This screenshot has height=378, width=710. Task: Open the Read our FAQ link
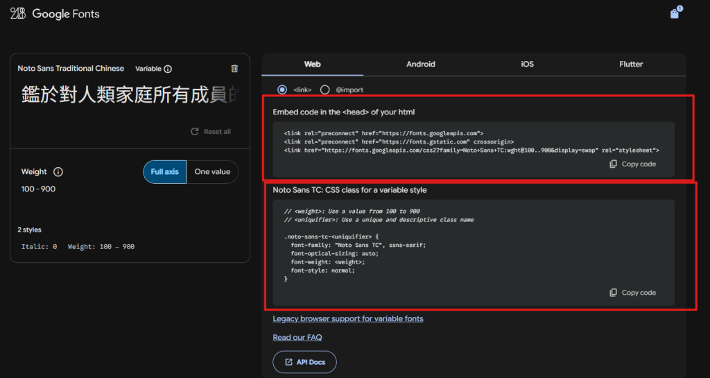(x=297, y=338)
